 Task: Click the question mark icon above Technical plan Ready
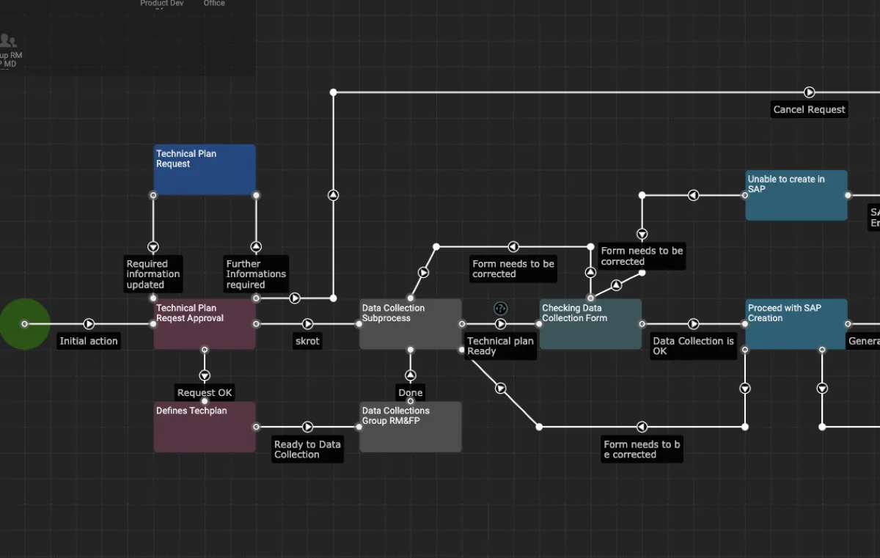pyautogui.click(x=501, y=309)
